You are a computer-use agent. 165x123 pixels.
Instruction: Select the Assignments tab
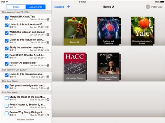point(36,7)
